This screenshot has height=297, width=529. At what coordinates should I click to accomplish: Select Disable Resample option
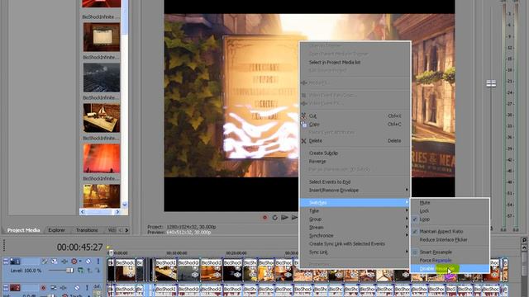tap(450, 268)
